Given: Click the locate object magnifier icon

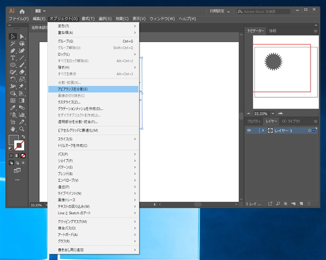Looking at the screenshot, I should pos(278,204).
